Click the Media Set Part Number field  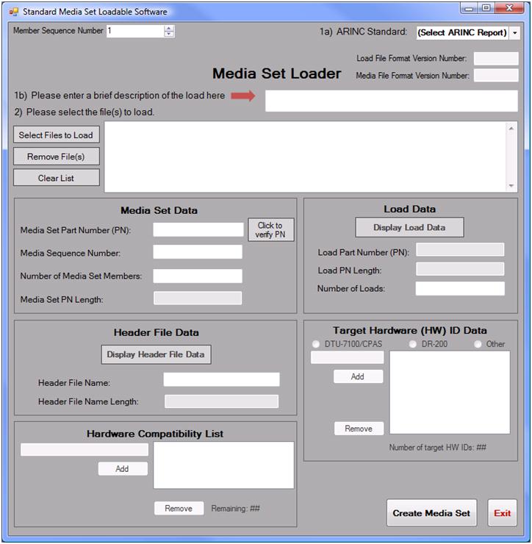pyautogui.click(x=198, y=229)
